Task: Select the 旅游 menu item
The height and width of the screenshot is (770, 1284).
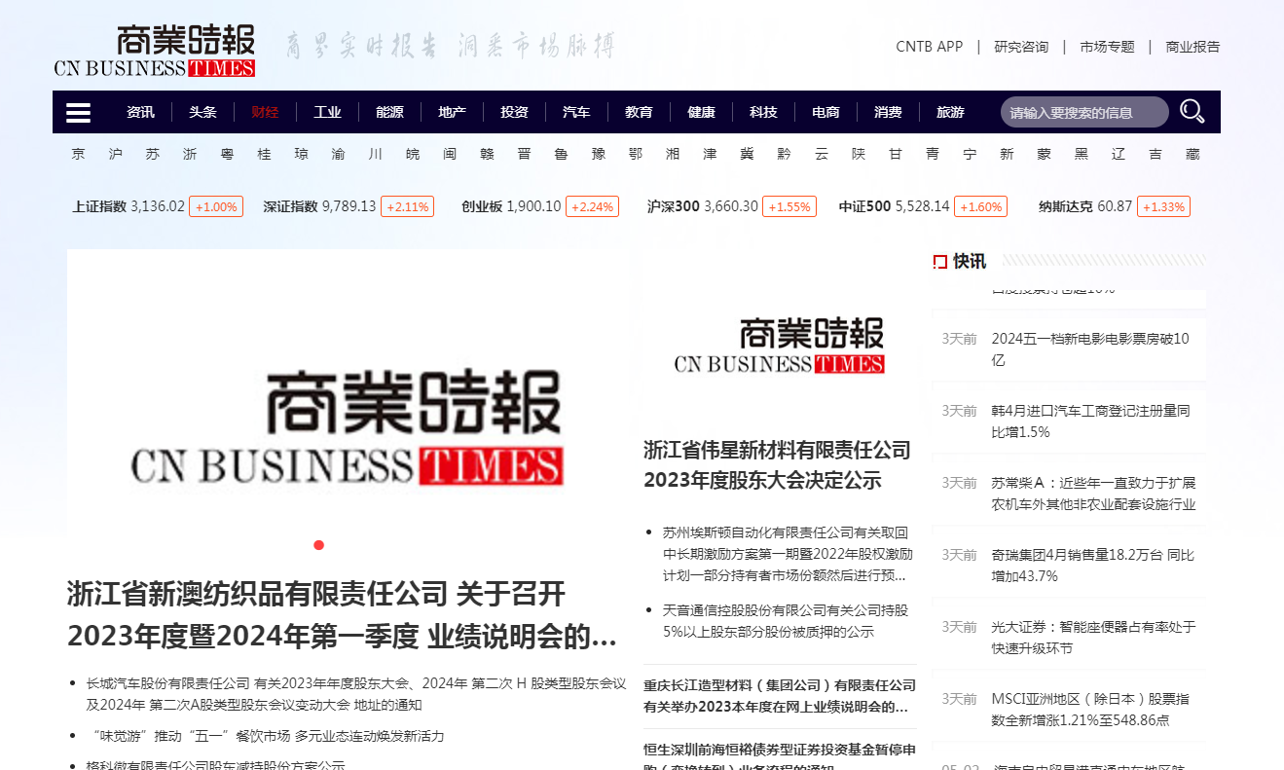Action: coord(950,112)
